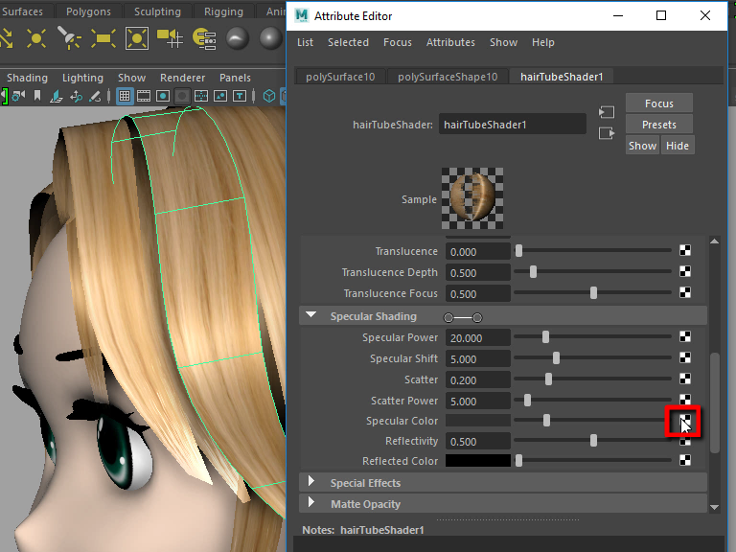Open the Rigging shelf tab
736x552 pixels.
coord(223,11)
